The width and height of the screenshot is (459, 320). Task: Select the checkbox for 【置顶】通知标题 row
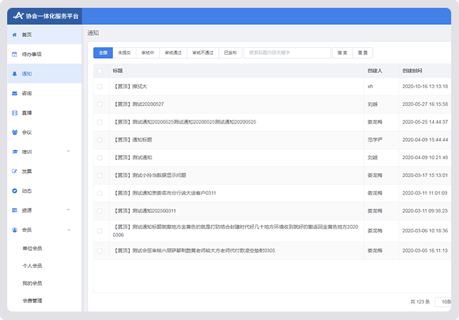(x=100, y=140)
